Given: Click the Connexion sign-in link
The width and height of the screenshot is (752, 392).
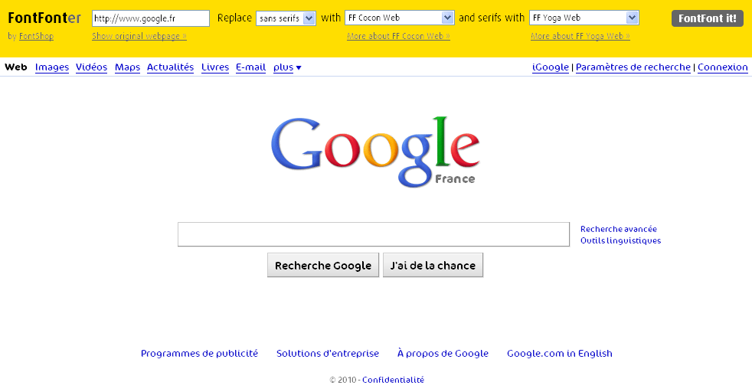Looking at the screenshot, I should (723, 67).
